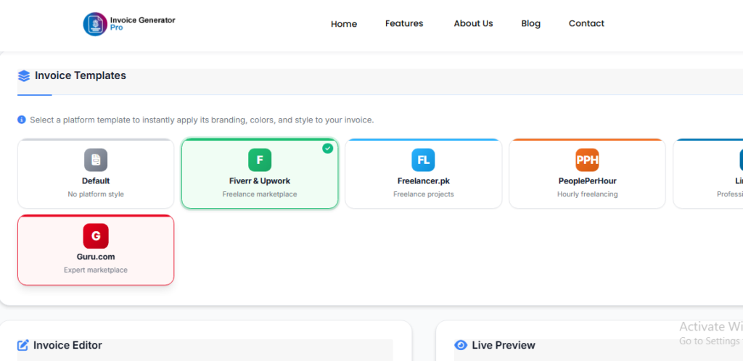Click the blue info icon beside template hint

pyautogui.click(x=22, y=120)
